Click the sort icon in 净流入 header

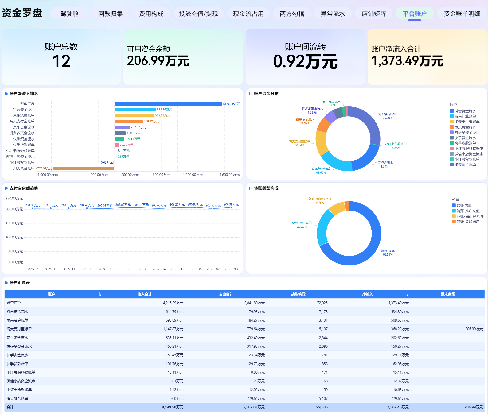(x=407, y=294)
